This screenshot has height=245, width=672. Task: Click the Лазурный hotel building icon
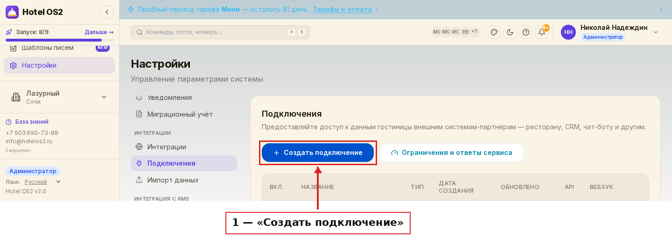(x=16, y=97)
